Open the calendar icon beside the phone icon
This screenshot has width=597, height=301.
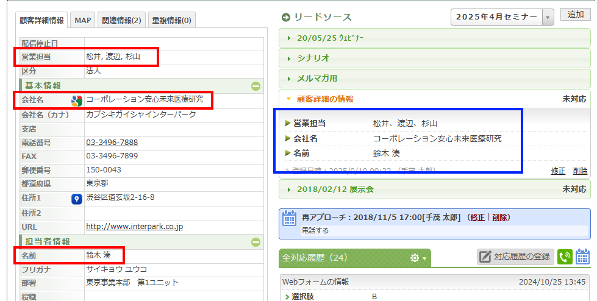tap(582, 257)
